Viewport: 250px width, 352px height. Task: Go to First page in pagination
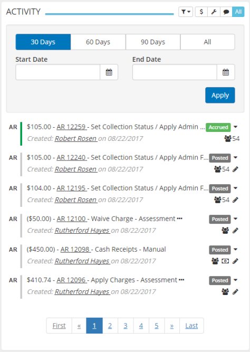tap(59, 326)
